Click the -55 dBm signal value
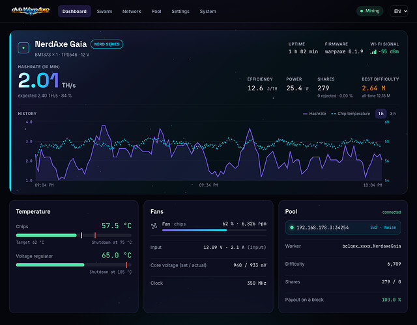The height and width of the screenshot is (325, 417). [x=388, y=52]
